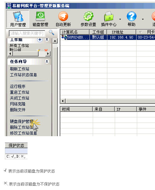Click 来自 log column header
This screenshot has height=190, width=155.
tap(104, 109)
